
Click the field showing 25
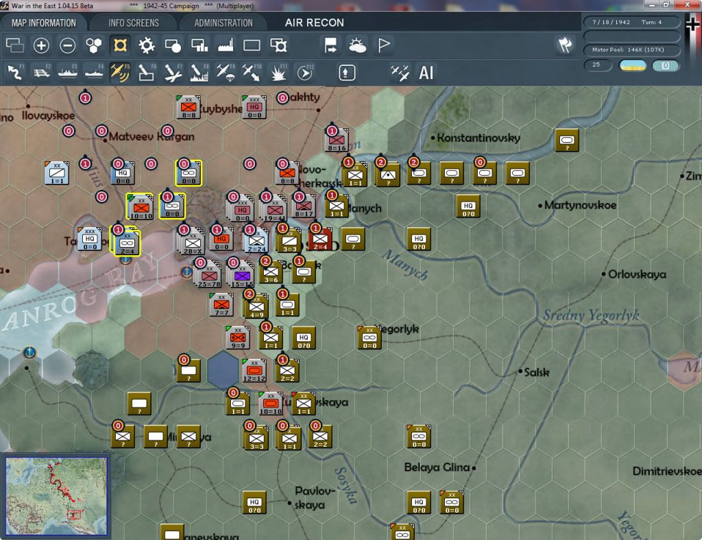(x=597, y=65)
